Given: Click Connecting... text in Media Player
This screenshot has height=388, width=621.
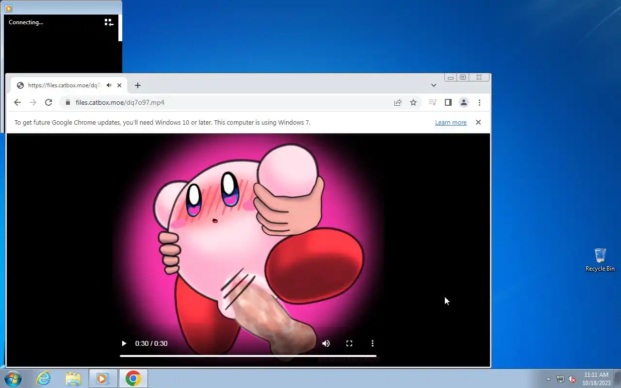Looking at the screenshot, I should point(26,22).
